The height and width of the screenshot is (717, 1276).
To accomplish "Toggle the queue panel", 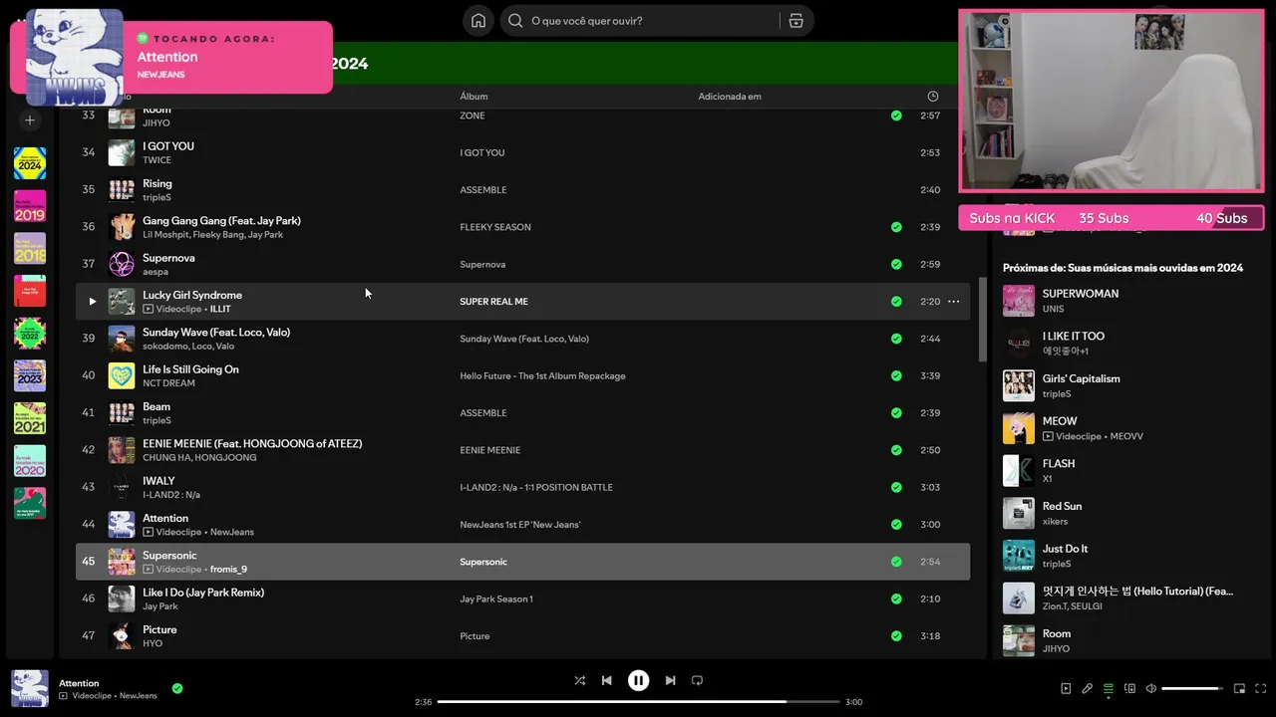I will (1108, 688).
